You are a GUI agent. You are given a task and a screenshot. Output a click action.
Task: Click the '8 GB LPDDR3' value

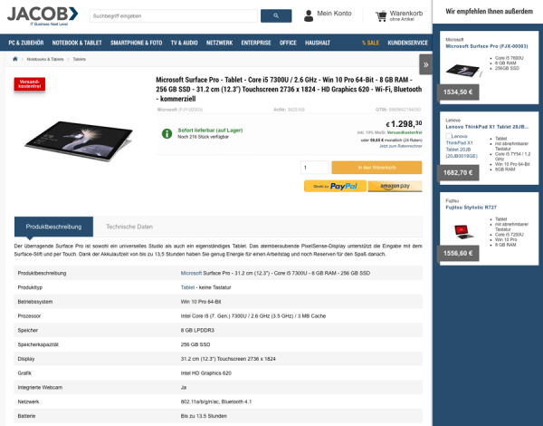(x=197, y=330)
